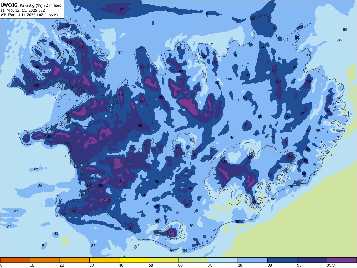Click the dark blue 90–95 legend swatch

tap(282, 260)
